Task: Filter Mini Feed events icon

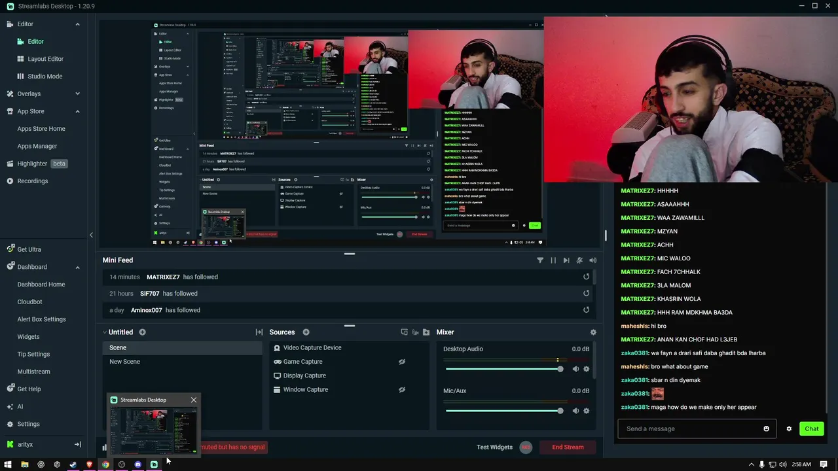Action: coord(540,260)
